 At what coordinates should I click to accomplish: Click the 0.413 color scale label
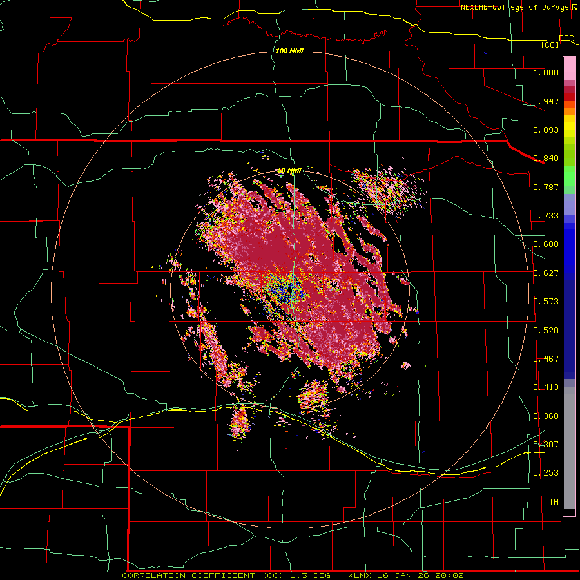(x=546, y=387)
